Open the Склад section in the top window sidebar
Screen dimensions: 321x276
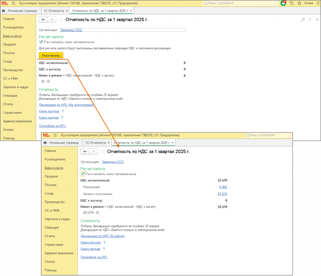point(7,61)
